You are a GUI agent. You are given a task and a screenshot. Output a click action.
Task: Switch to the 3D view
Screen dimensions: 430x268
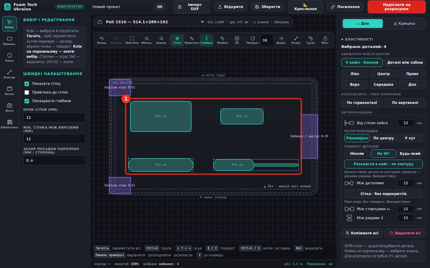coord(237,40)
